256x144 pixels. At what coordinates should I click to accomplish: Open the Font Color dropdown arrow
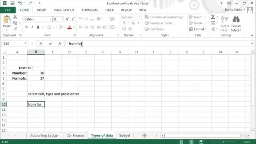[x=74, y=27]
